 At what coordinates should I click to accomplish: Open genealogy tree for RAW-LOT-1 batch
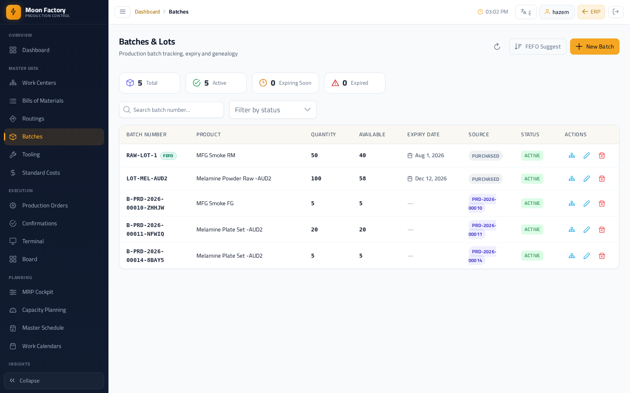(x=572, y=155)
